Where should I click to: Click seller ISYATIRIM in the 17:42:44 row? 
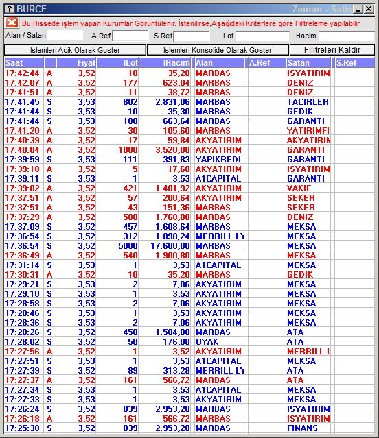(308, 73)
